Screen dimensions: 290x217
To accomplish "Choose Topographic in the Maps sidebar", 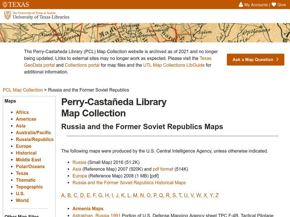I will click(29, 187).
